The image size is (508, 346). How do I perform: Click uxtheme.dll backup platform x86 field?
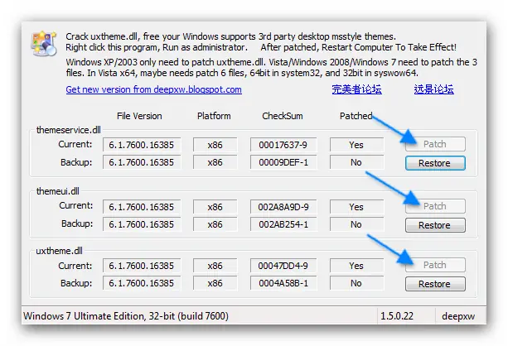(215, 283)
